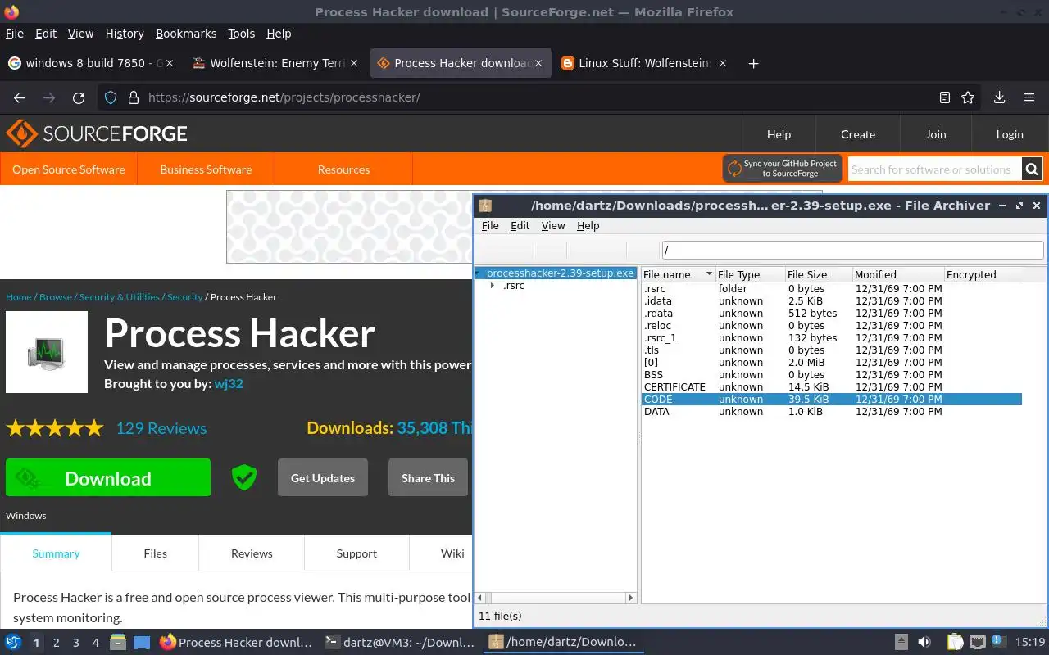The height and width of the screenshot is (655, 1049).
Task: Click the Login link on SourceForge
Action: point(1010,134)
